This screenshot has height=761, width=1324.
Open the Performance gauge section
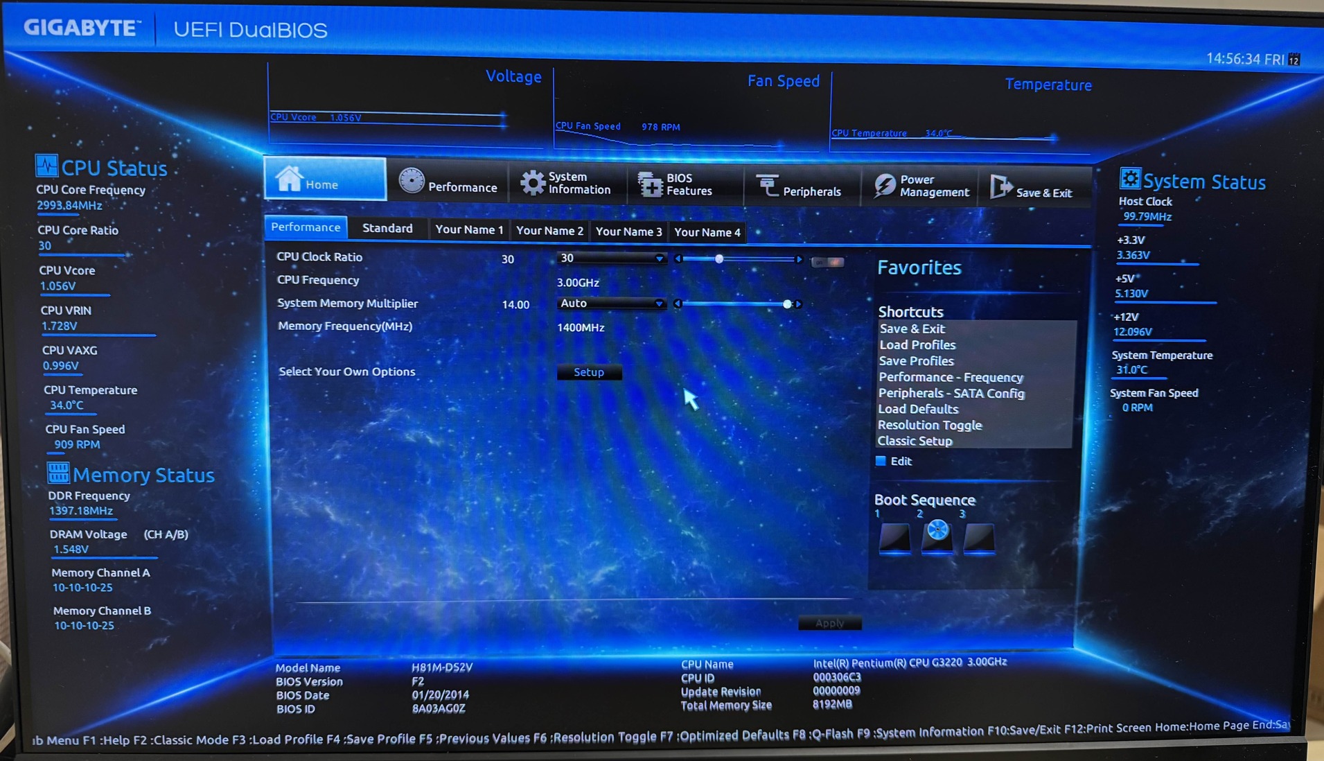coord(448,183)
